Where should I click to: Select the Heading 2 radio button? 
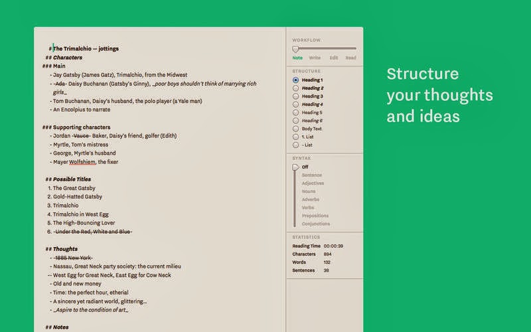click(295, 88)
